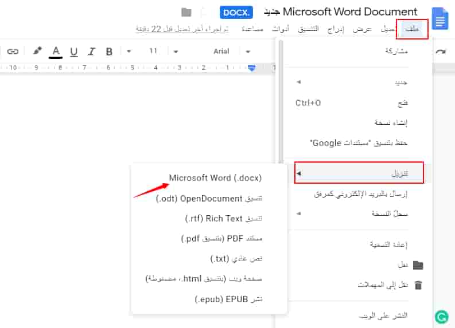Click the Microsoft Word Document title
The height and width of the screenshot is (328, 455).
click(x=341, y=12)
